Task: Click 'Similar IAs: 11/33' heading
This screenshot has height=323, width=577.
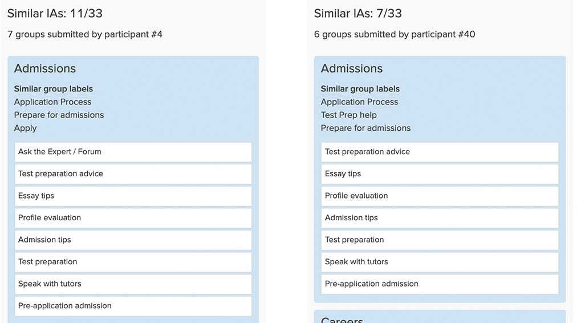Action: click(x=55, y=13)
